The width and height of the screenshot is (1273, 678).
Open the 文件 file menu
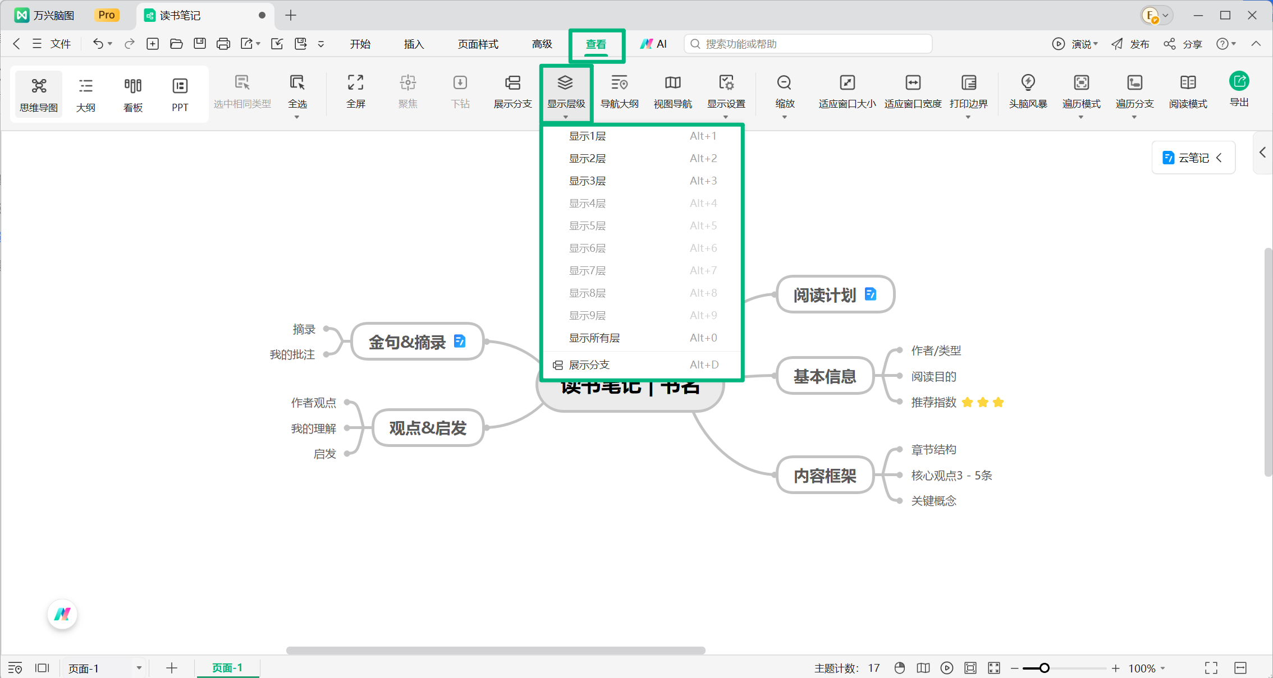coord(52,44)
